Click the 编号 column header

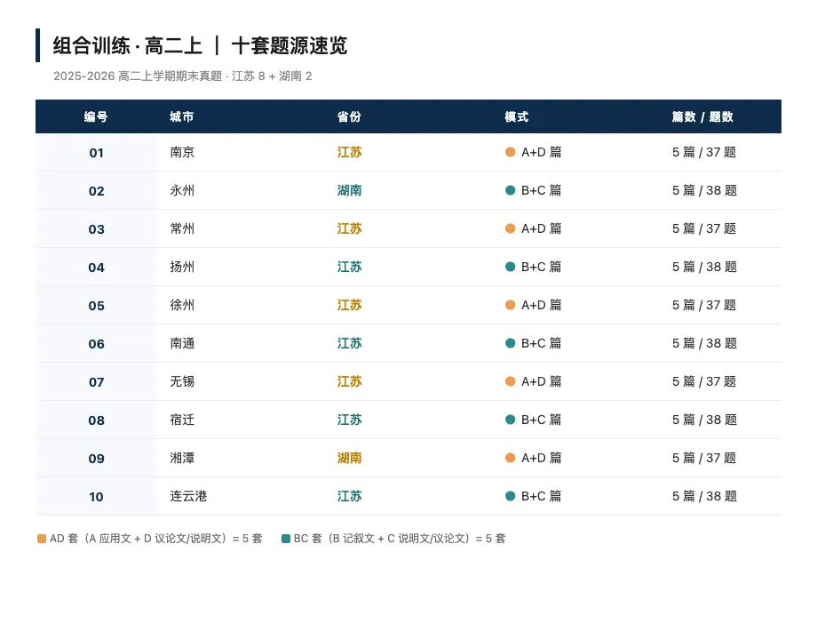click(96, 116)
